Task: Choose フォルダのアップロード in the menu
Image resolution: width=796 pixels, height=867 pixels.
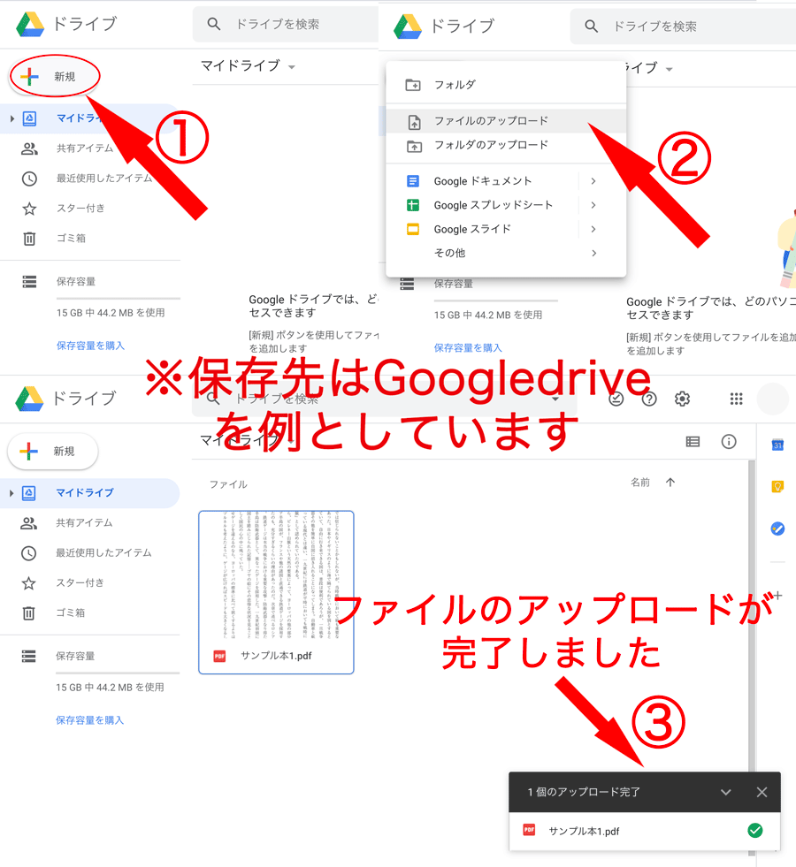Action: click(x=506, y=145)
